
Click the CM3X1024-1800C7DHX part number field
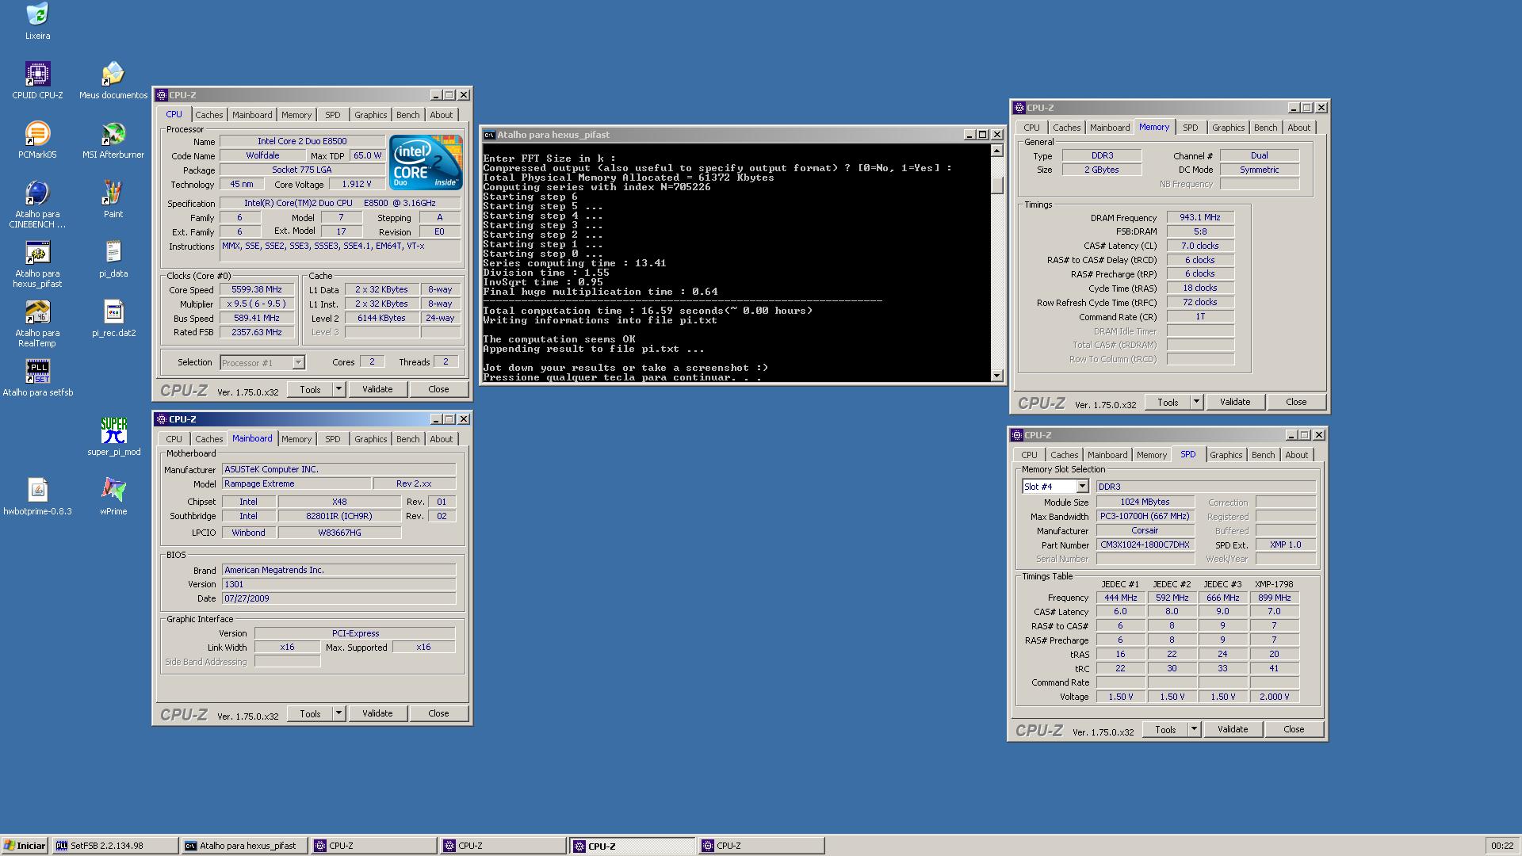tap(1145, 545)
